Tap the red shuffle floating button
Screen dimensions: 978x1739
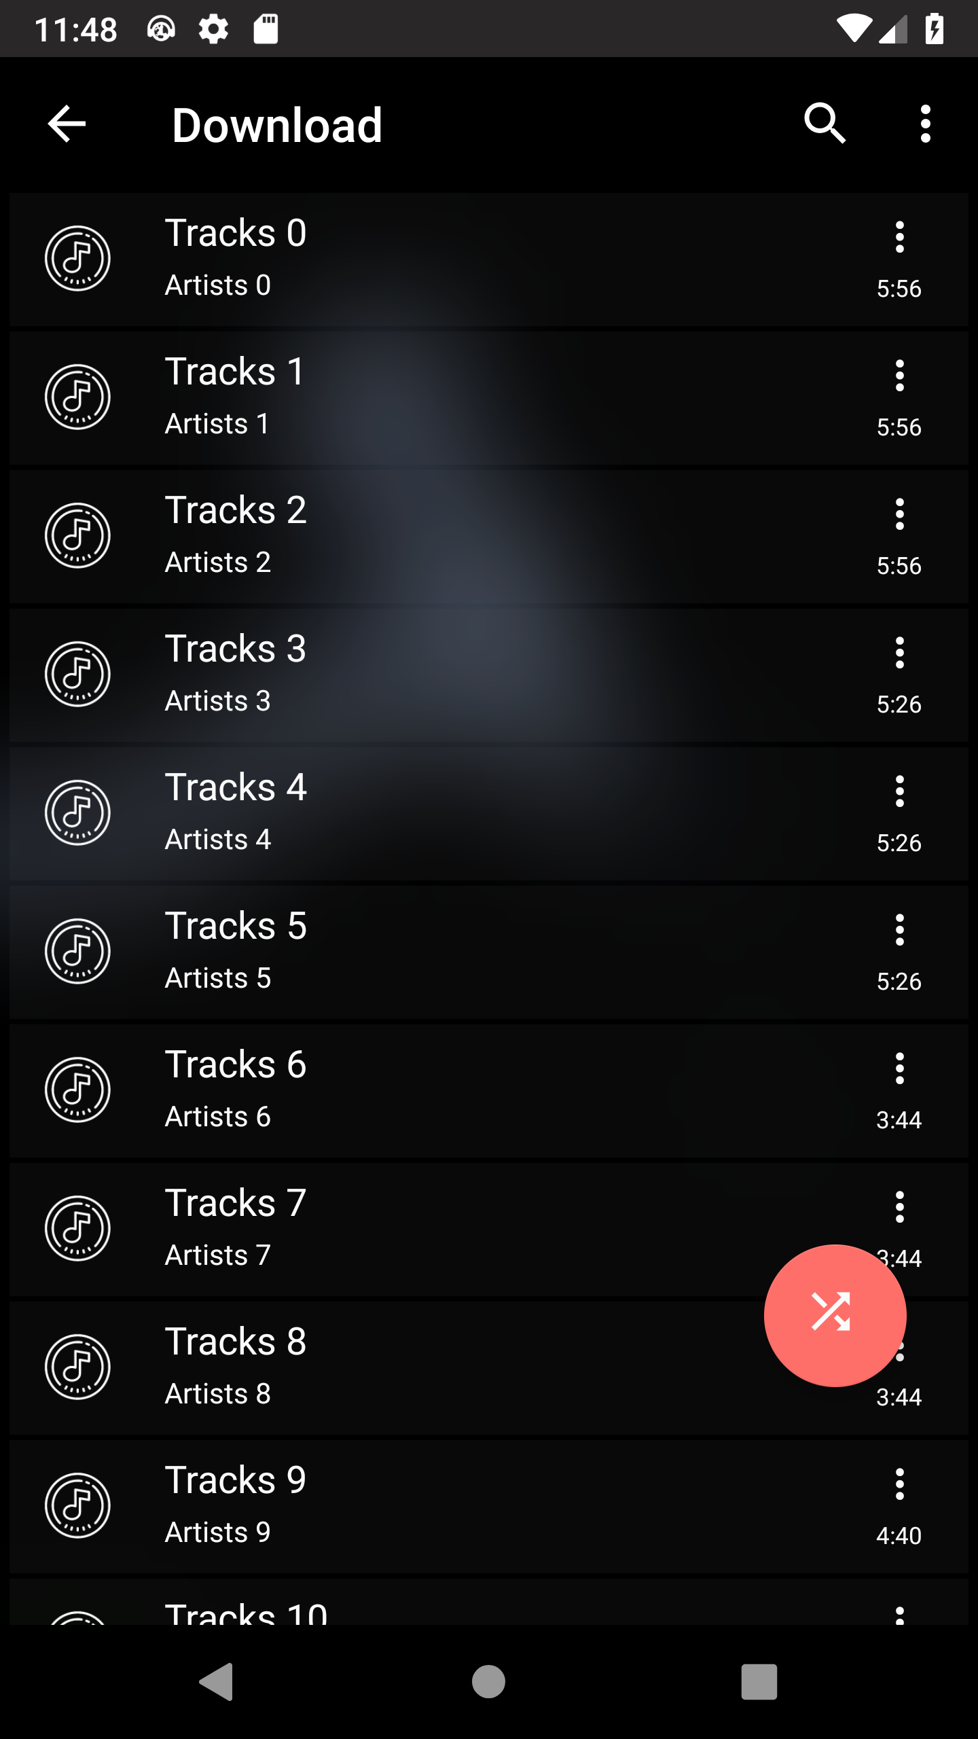pos(835,1315)
